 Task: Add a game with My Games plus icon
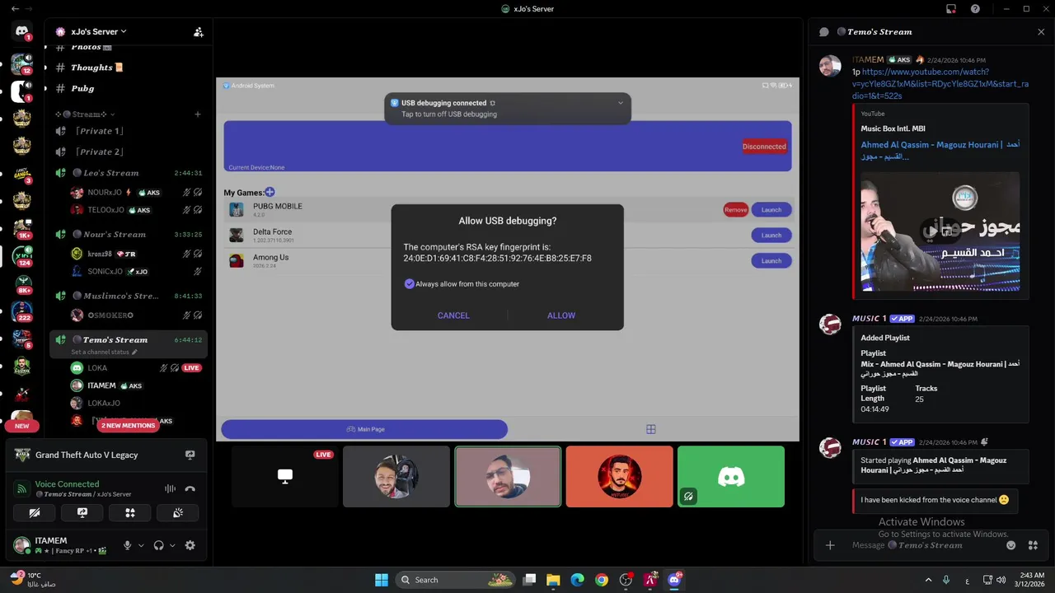[270, 192]
